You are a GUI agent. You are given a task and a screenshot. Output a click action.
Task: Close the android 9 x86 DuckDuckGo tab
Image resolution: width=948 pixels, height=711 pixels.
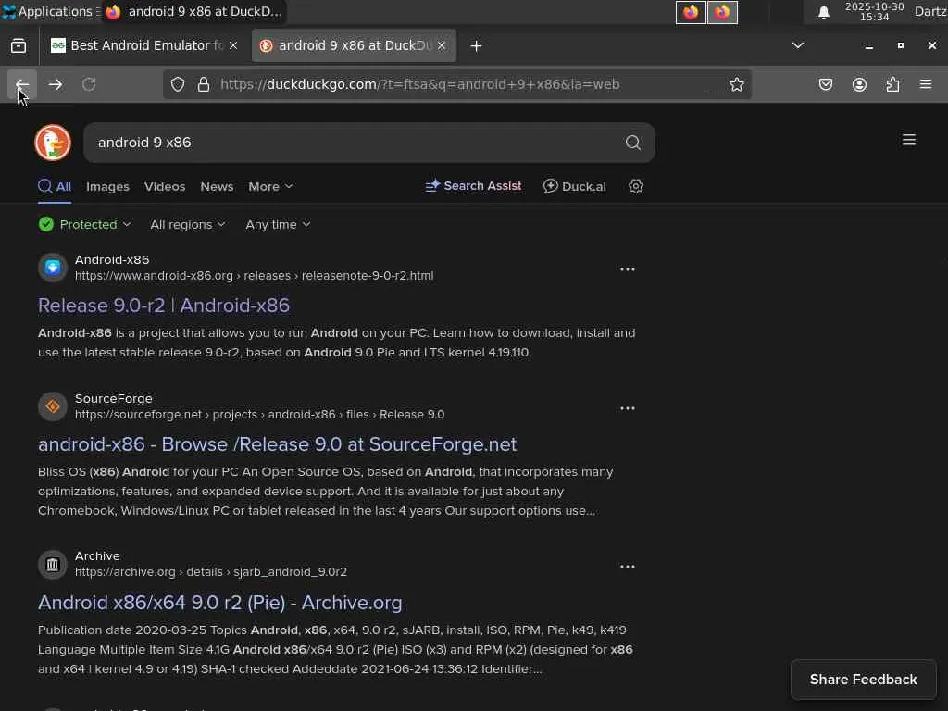tap(442, 45)
